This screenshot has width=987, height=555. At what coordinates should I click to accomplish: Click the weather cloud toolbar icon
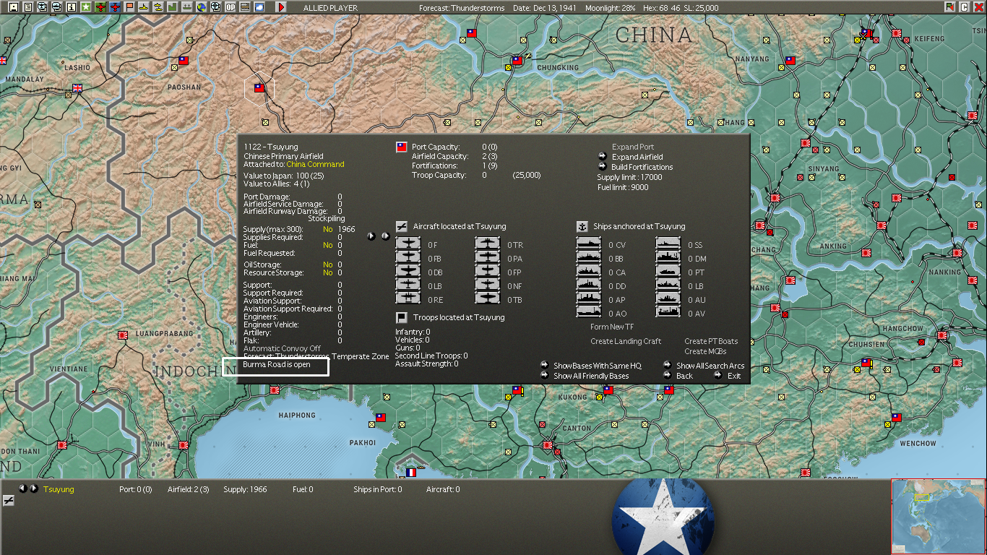[259, 7]
